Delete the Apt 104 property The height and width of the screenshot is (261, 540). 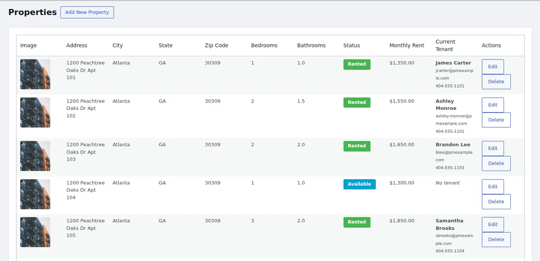point(496,202)
